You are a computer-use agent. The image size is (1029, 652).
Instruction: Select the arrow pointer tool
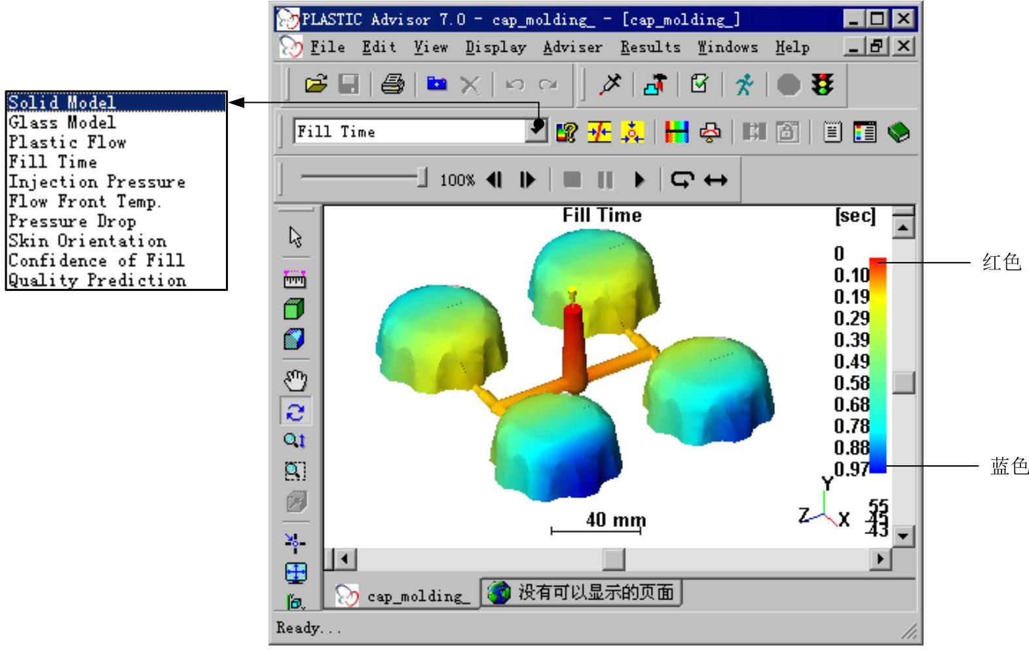pos(295,237)
